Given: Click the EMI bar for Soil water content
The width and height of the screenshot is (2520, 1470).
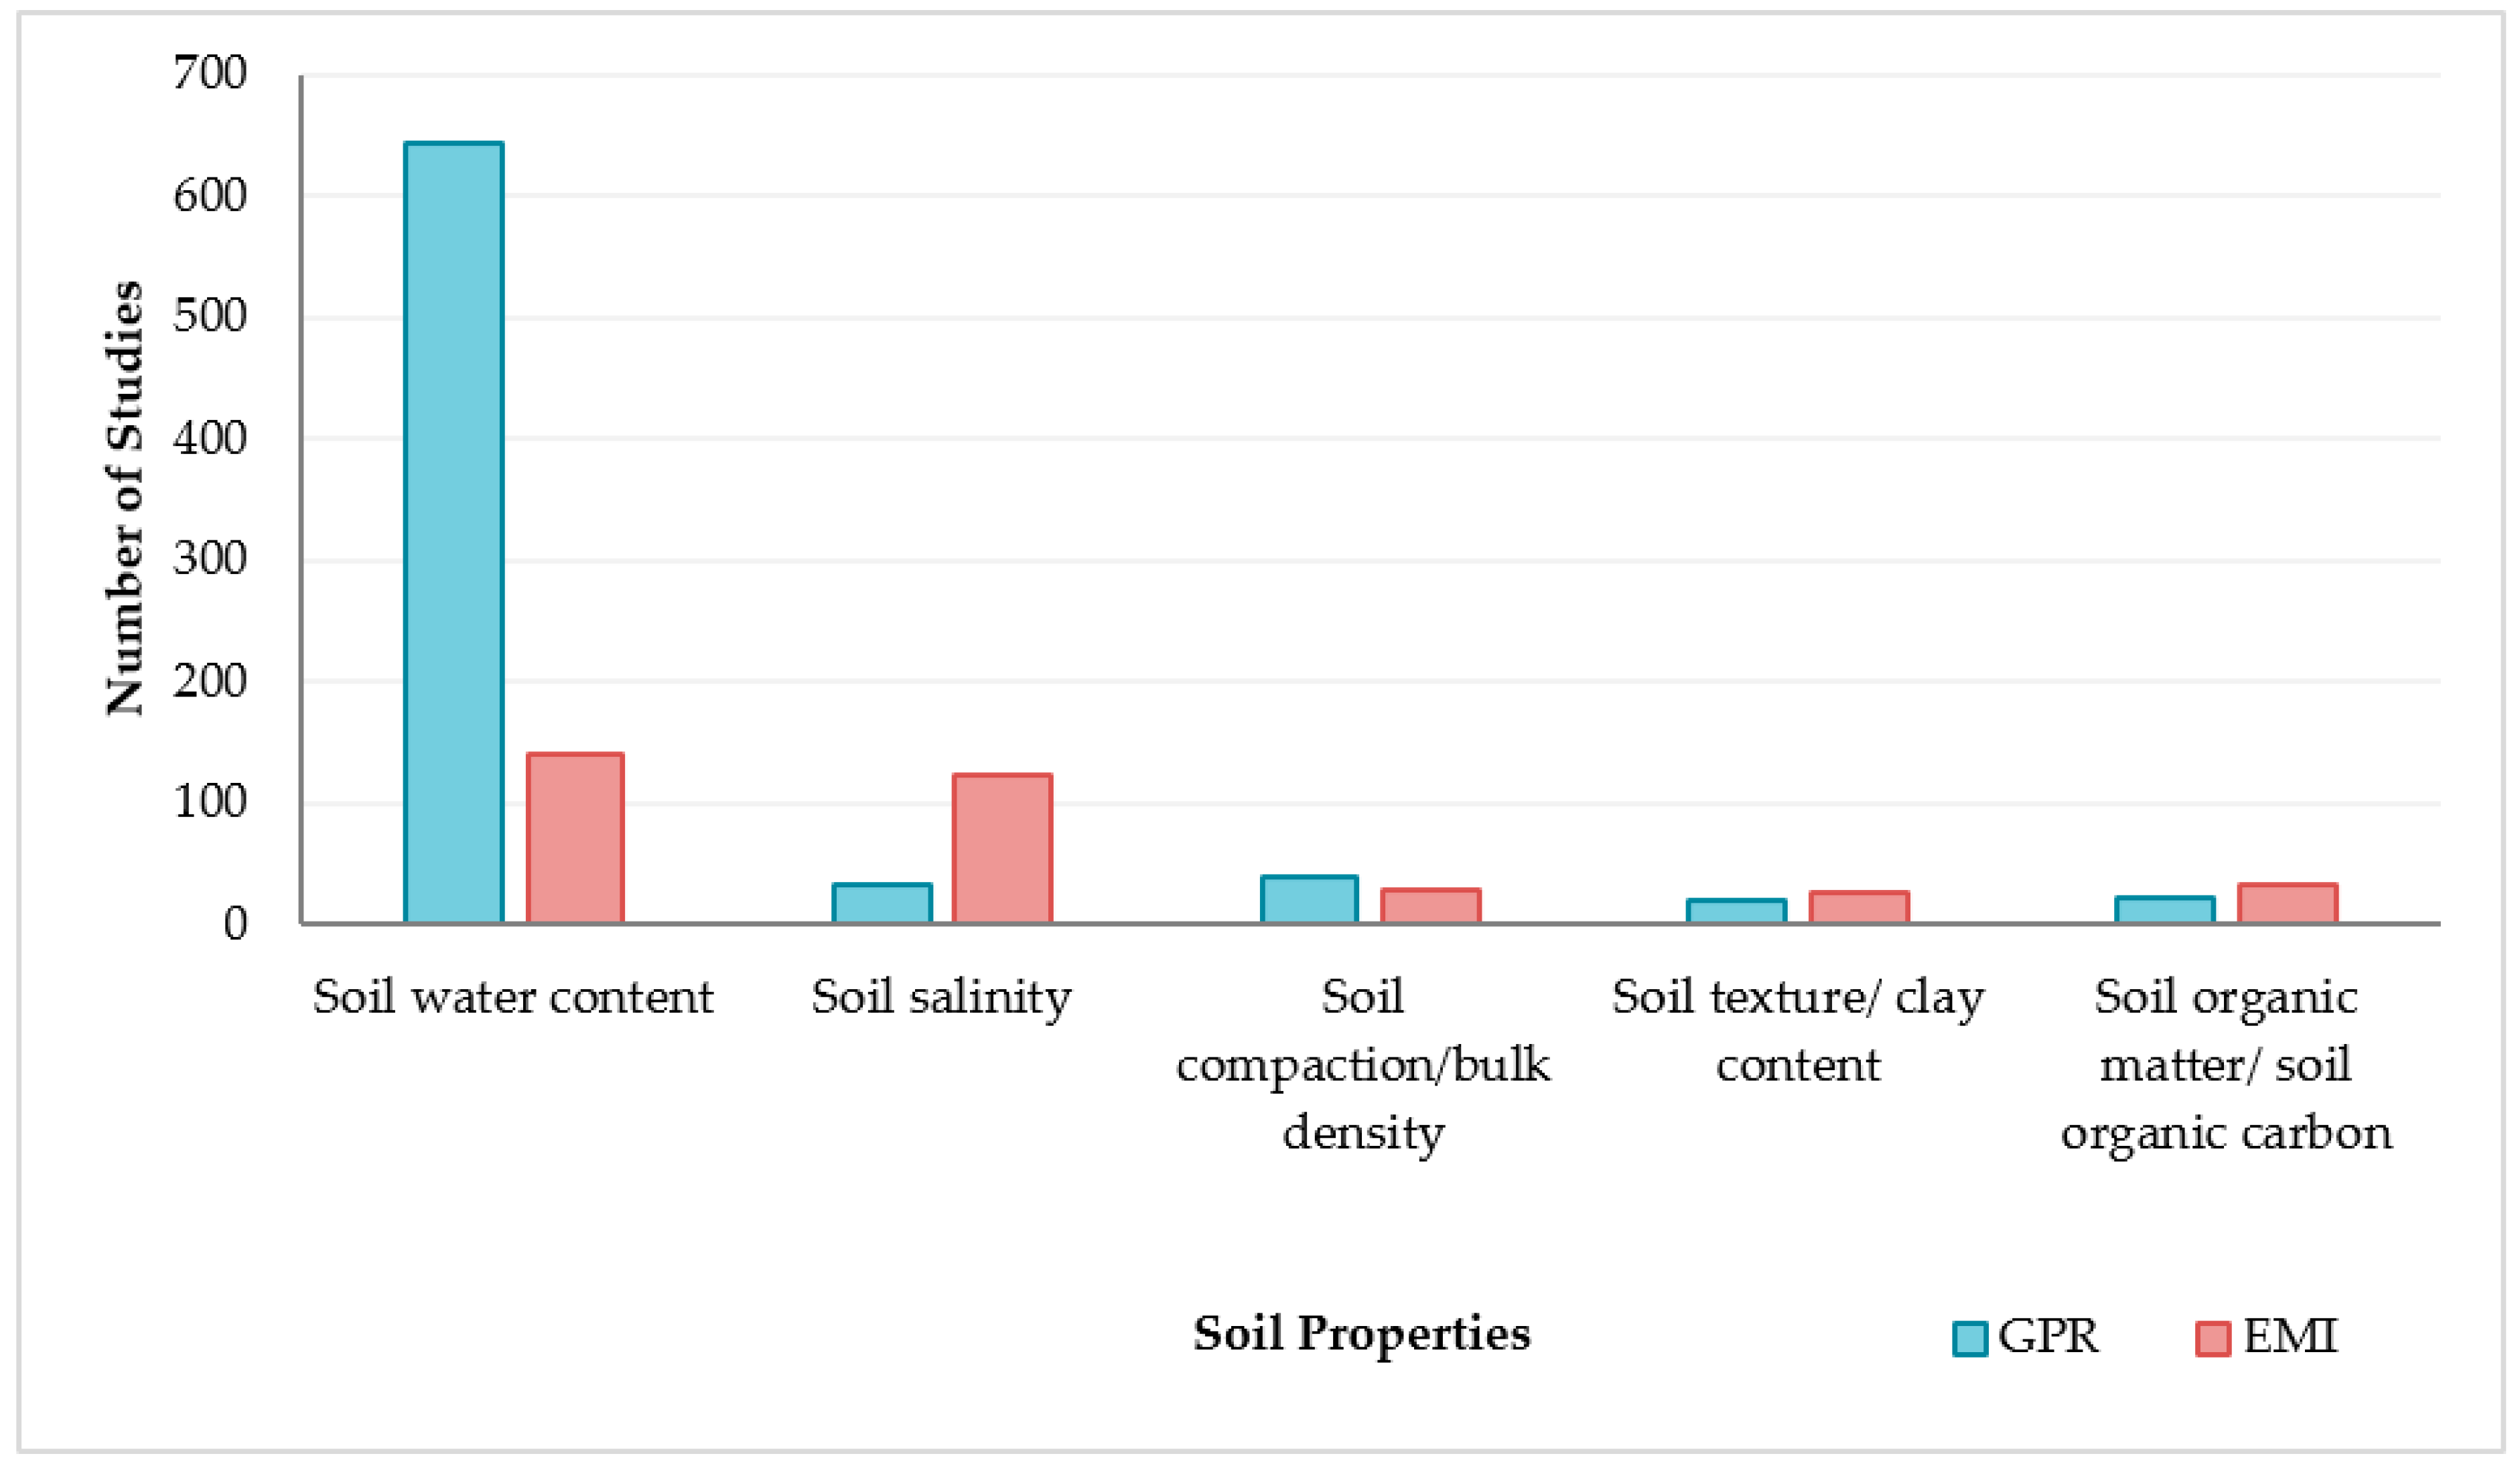Looking at the screenshot, I should pos(575,838).
